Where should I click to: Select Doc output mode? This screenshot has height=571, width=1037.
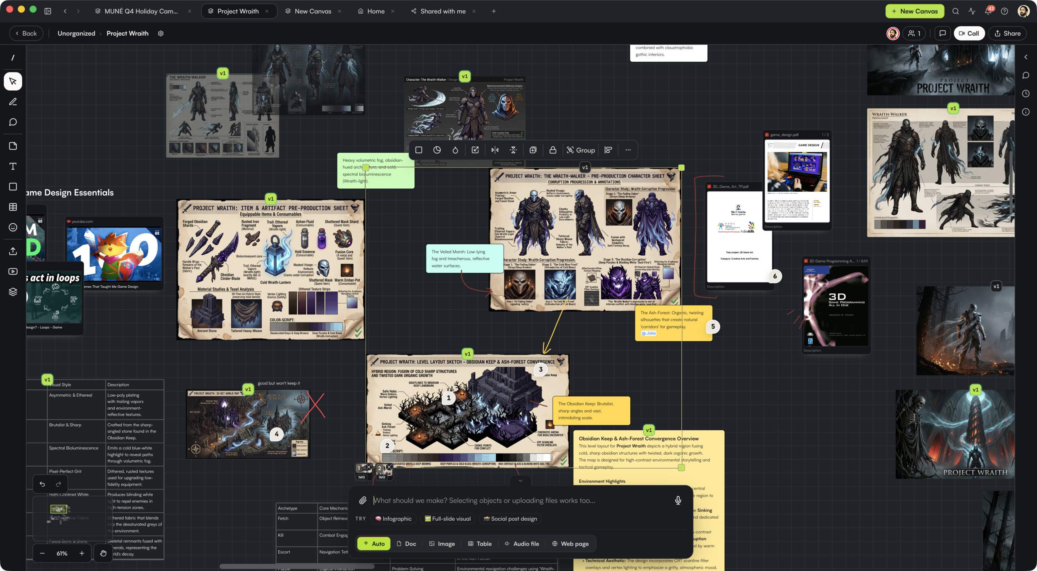(406, 544)
